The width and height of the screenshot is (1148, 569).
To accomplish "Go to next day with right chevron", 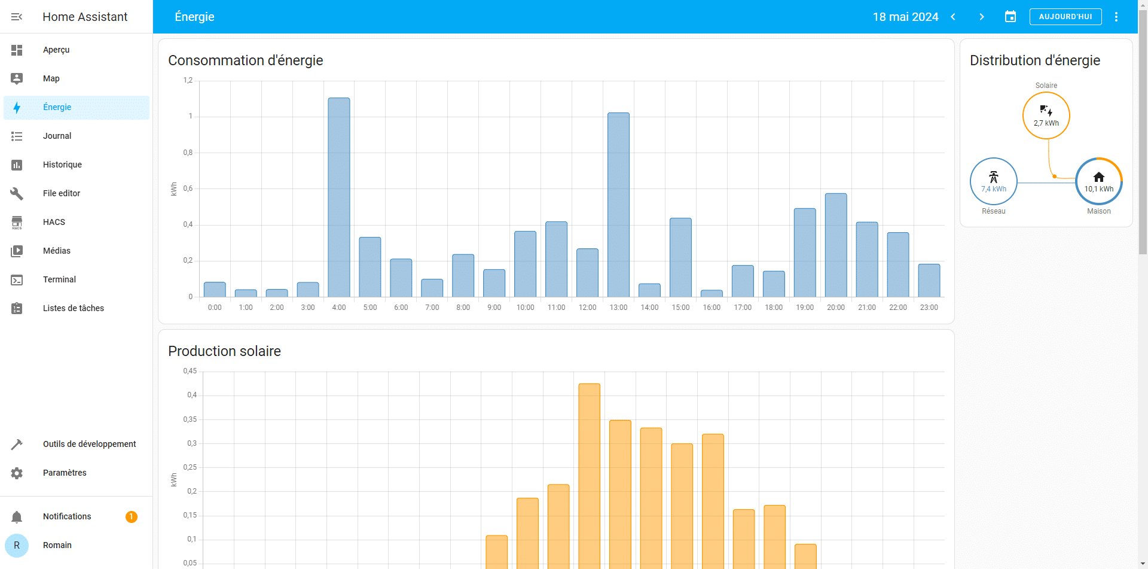I will (982, 17).
